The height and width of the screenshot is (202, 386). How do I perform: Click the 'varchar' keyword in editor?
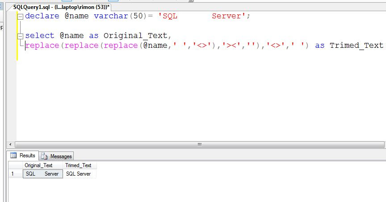(x=111, y=16)
